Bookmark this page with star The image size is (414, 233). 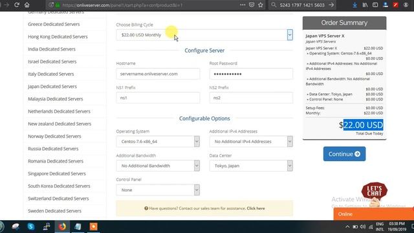tap(261, 5)
